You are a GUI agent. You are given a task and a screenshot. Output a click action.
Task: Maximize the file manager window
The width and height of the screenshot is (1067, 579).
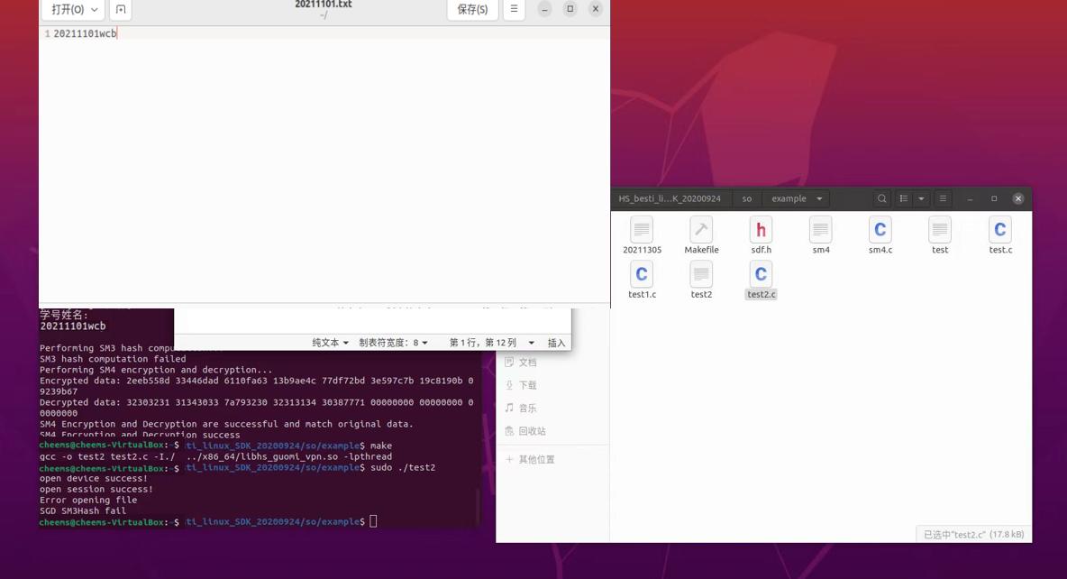(x=993, y=199)
